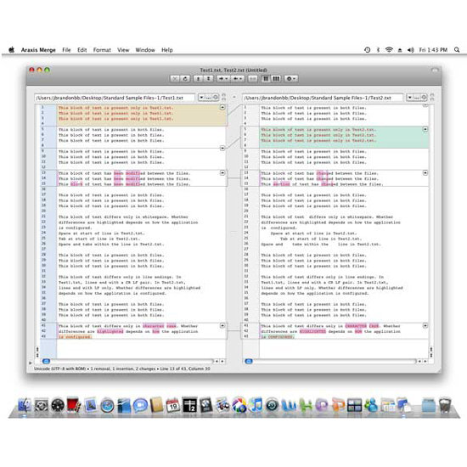Open the copy-left arrow dropdown in toolbar

pyautogui.click(x=238, y=79)
